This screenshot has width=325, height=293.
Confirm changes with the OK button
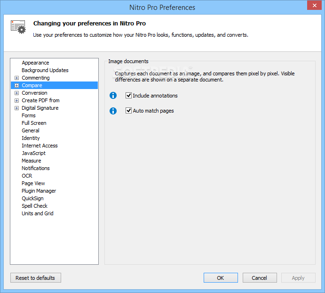221,278
